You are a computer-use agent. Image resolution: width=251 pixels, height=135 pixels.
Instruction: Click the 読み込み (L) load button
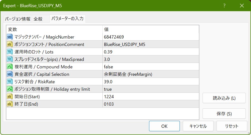[x=224, y=98]
